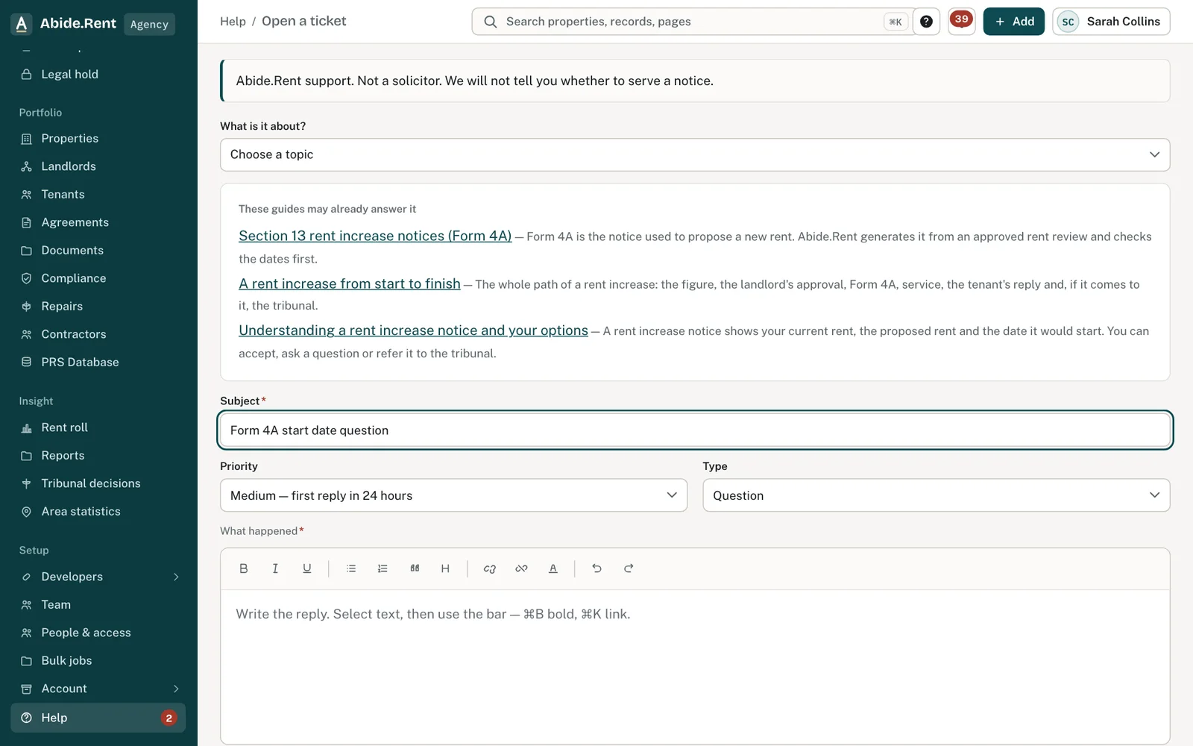Open the help question mark icon
The height and width of the screenshot is (746, 1193).
pos(926,22)
